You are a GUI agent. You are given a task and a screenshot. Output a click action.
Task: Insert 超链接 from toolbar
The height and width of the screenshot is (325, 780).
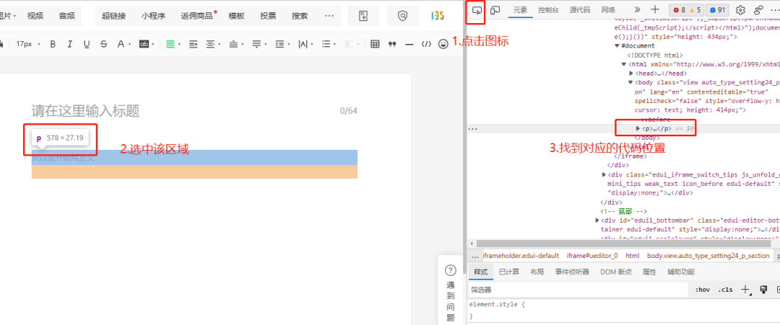tap(114, 16)
